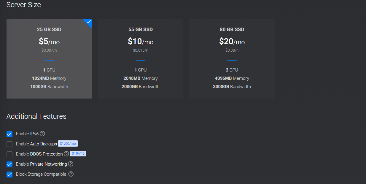Open the Block Storage Compatible help icon
The width and height of the screenshot is (366, 184).
click(x=71, y=174)
